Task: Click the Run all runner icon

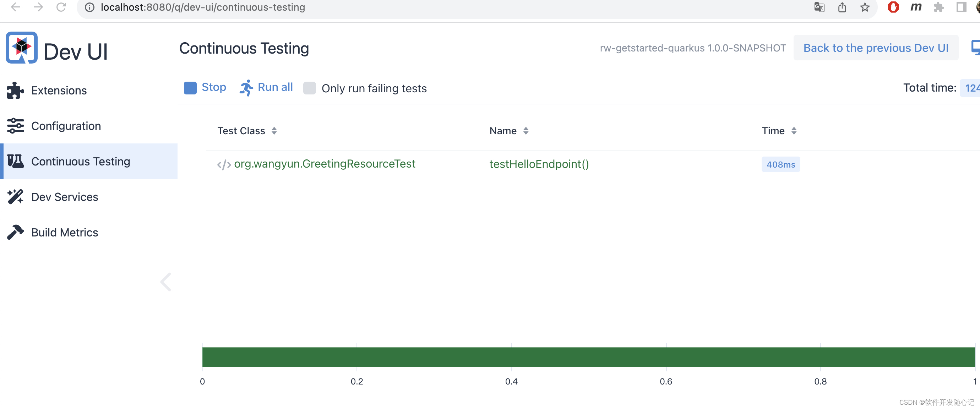Action: coord(245,88)
